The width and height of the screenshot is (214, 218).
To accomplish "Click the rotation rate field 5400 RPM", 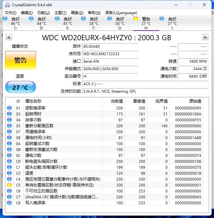I will pos(193,61).
